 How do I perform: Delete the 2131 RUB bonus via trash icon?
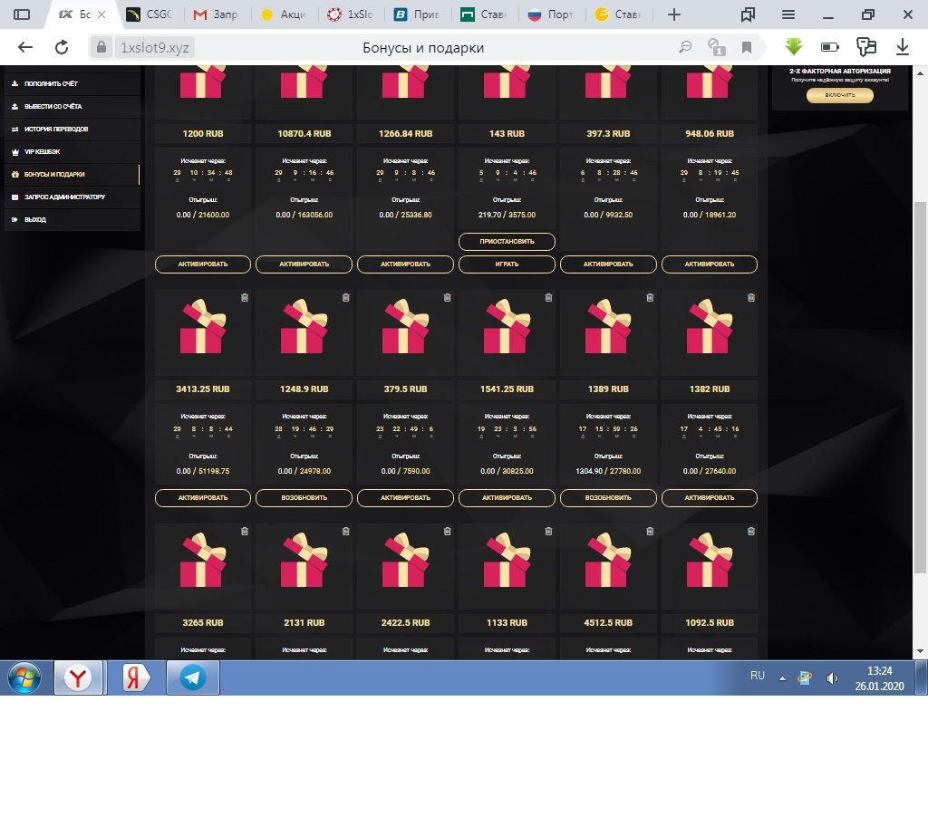click(345, 532)
